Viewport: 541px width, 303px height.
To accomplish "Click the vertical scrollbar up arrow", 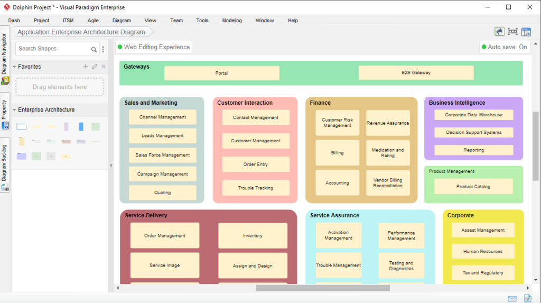I will pyautogui.click(x=536, y=44).
